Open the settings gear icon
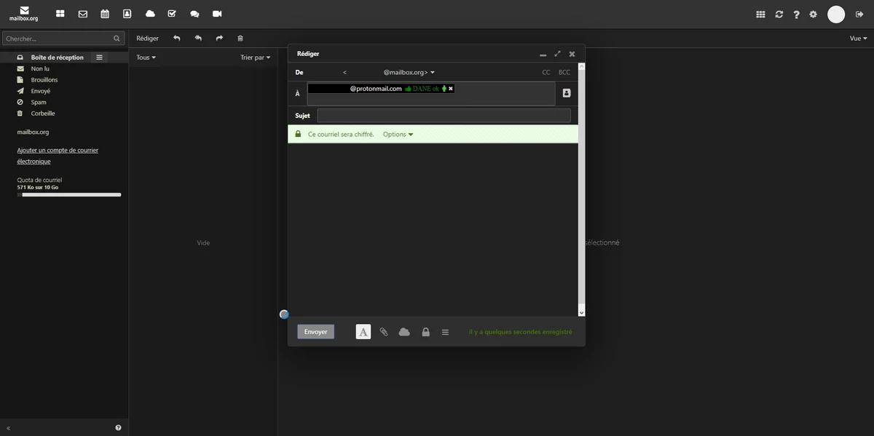The image size is (874, 436). [x=814, y=15]
